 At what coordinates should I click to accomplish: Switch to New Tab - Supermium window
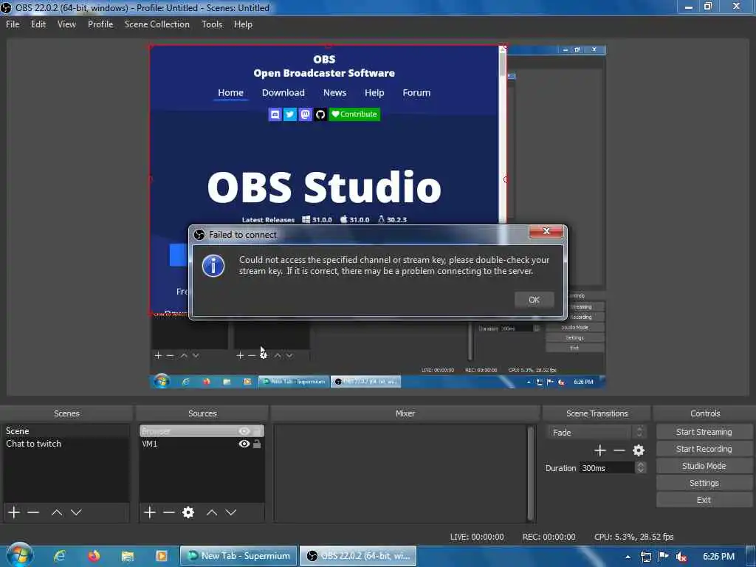238,556
